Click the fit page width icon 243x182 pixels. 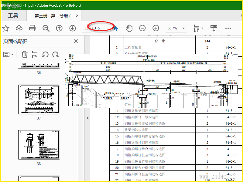[x=197, y=28]
